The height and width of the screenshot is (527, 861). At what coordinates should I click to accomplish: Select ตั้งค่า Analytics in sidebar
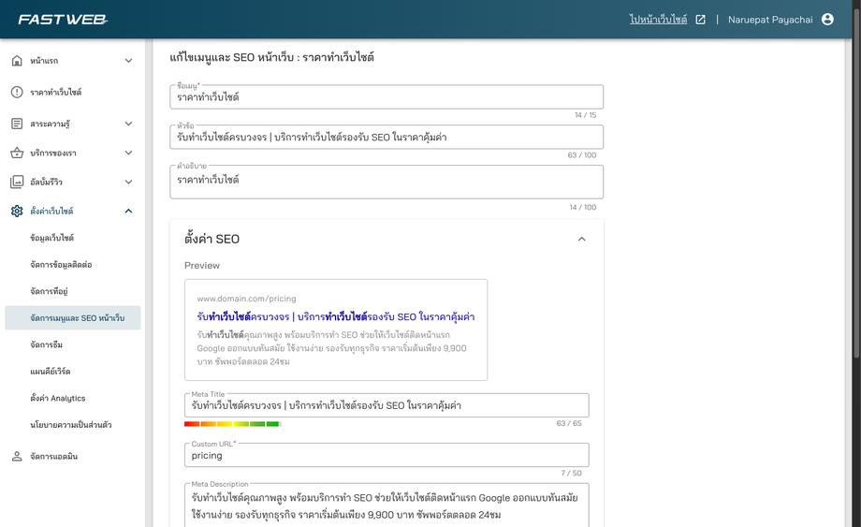[x=57, y=398]
